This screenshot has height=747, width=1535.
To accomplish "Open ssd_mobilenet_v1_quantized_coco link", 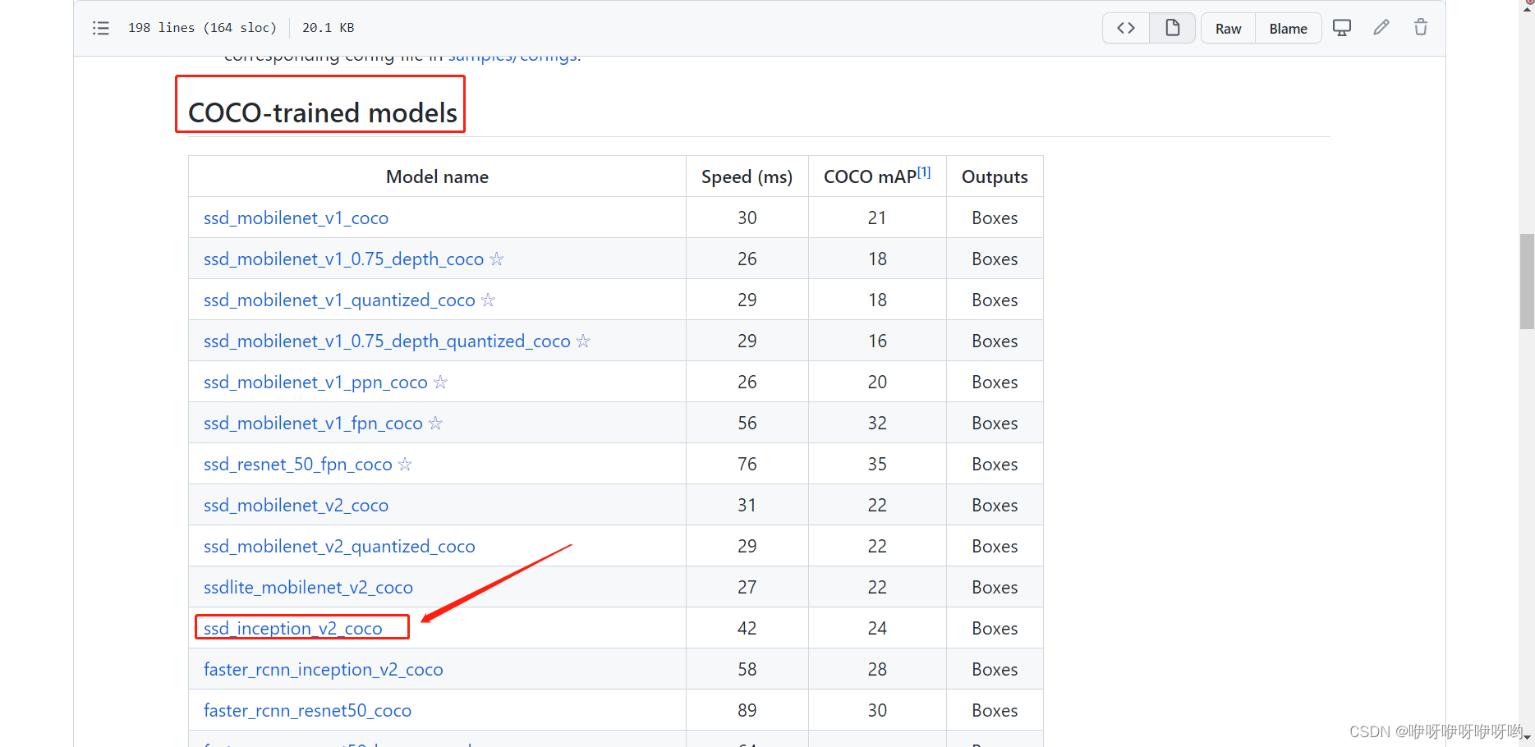I will 339,300.
